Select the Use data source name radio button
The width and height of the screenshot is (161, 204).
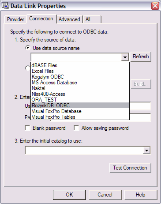point(28,48)
